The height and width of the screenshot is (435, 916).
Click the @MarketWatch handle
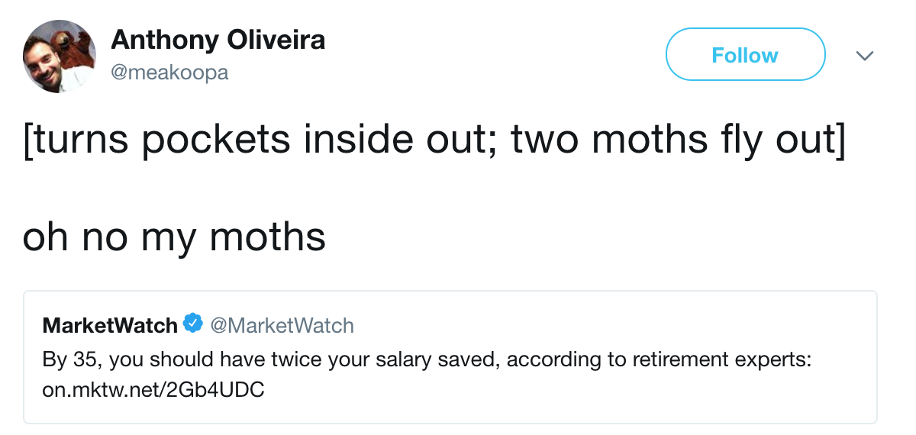(x=282, y=325)
